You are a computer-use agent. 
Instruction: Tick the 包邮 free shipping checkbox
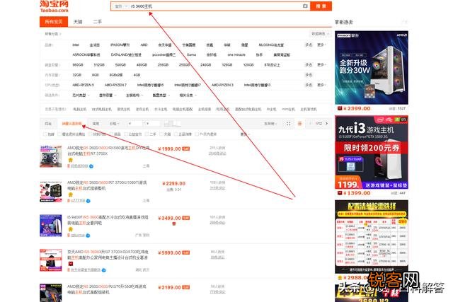point(45,134)
